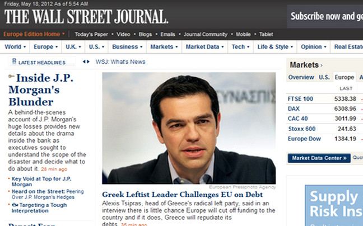Expand the U.S. navigation menu
Viewport: 363px width, 226px height.
point(96,47)
